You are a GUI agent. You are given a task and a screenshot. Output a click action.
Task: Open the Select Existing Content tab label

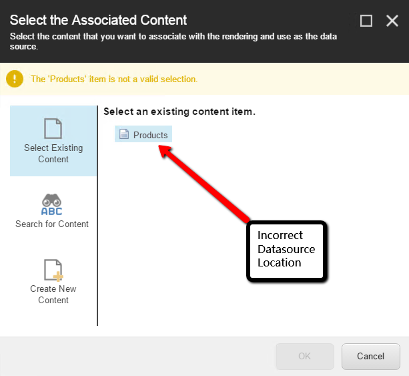click(x=53, y=154)
